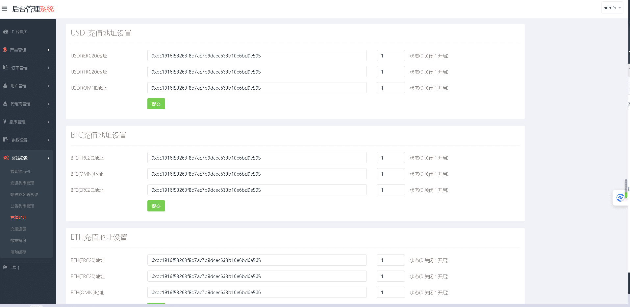Viewport: 630px width, 307px height.
Task: Select 提现银行卡 submenu item
Action: [20, 171]
